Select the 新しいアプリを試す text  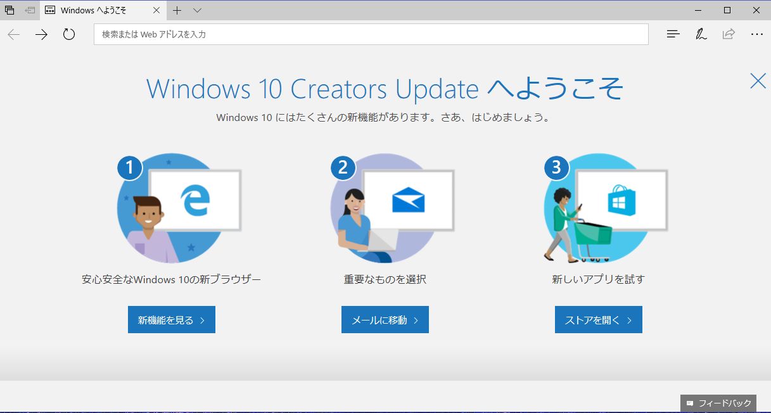pos(599,279)
